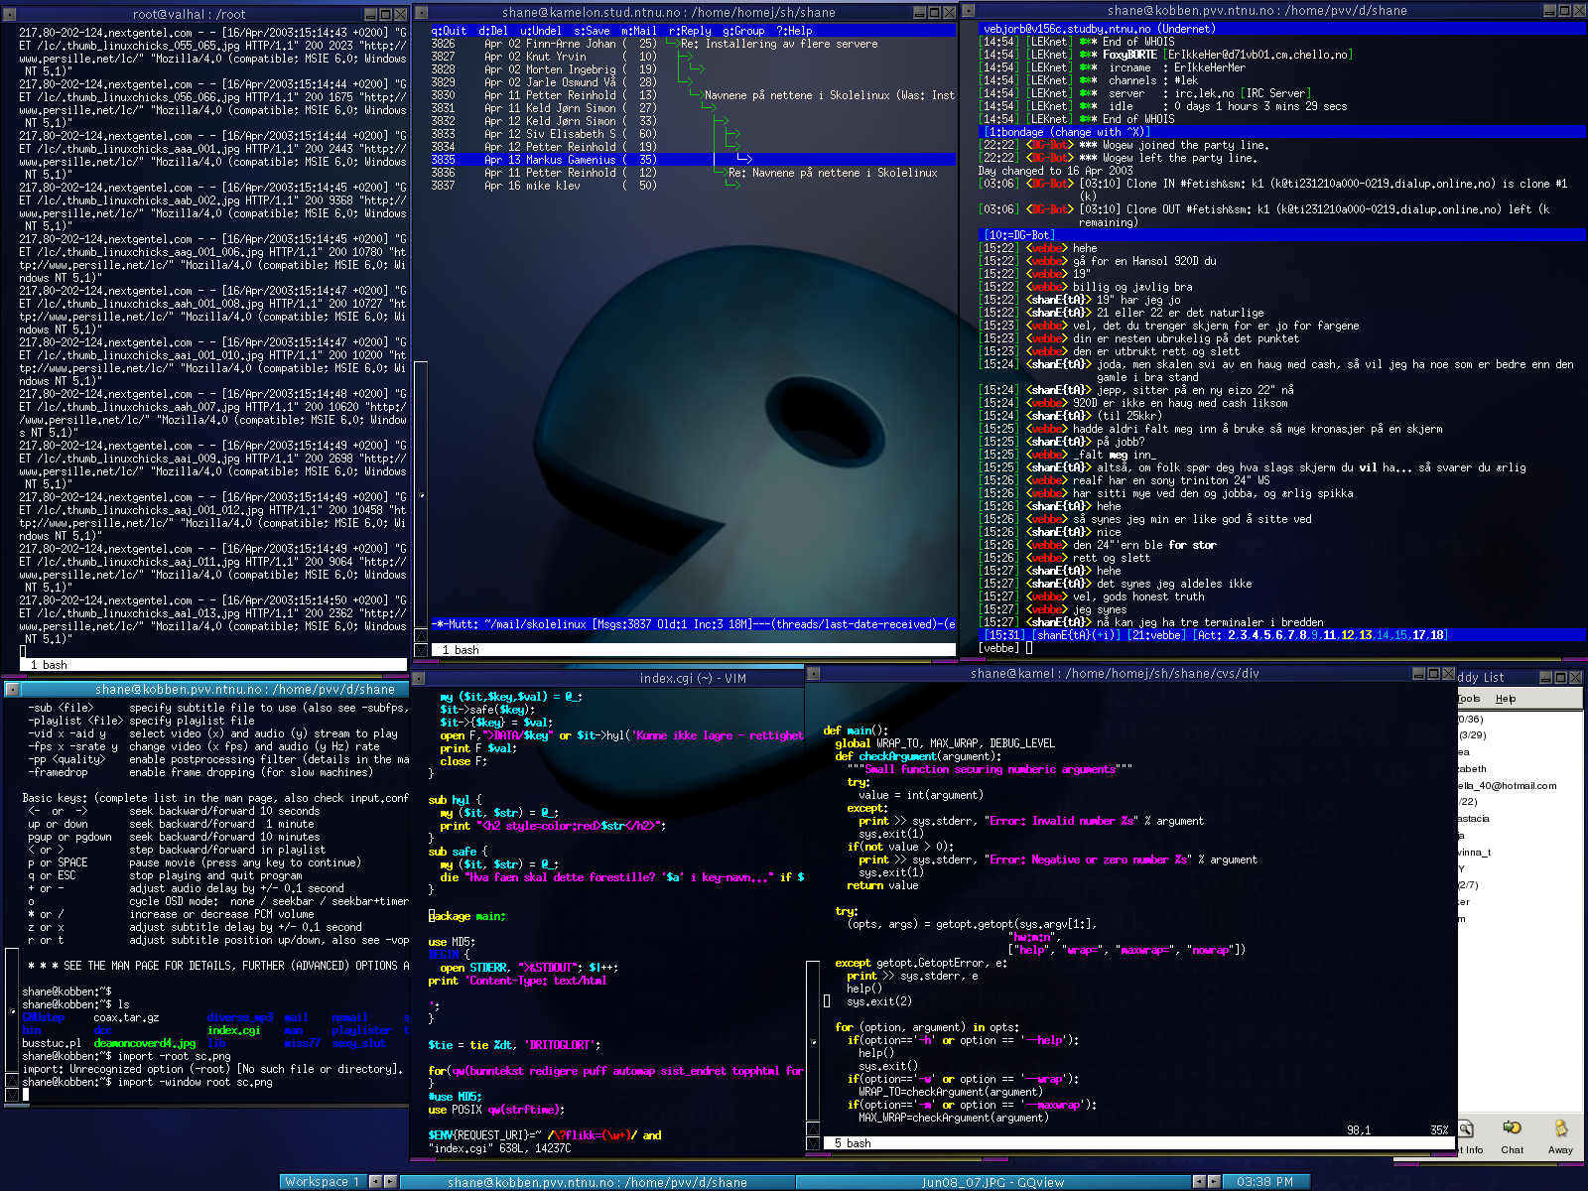This screenshot has width=1588, height=1191.
Task: Select the (3/29) buddy group row
Action: coord(1472,735)
